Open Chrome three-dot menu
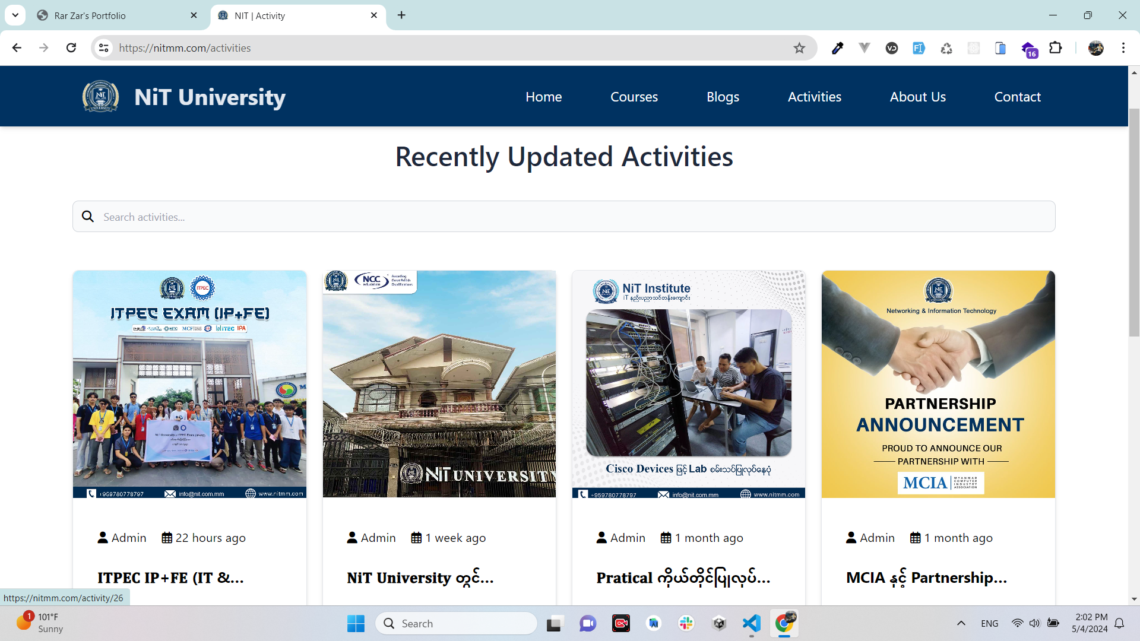 pyautogui.click(x=1123, y=48)
